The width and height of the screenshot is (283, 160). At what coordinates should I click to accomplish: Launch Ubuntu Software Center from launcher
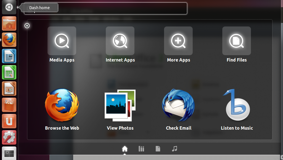point(9,105)
